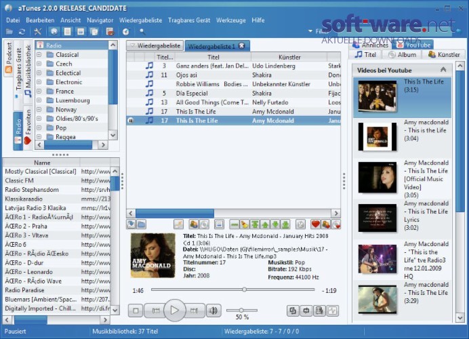The height and width of the screenshot is (339, 469).
Task: Switch to the YouTube tab
Action: pyautogui.click(x=414, y=45)
